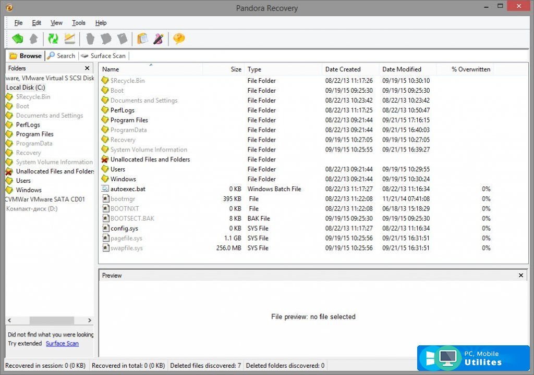Click the Folders panel left scroll arrow

9,320
